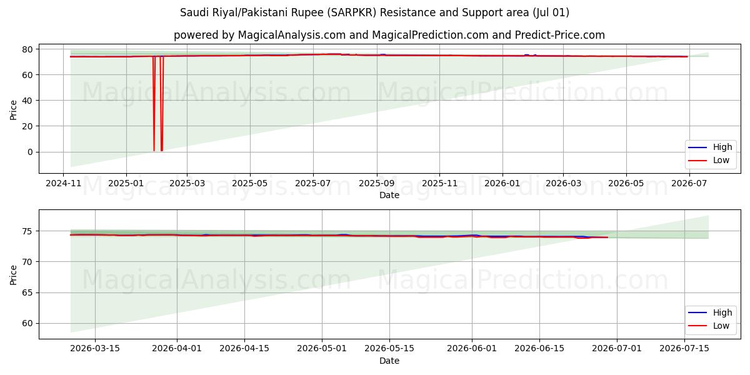Click the '2026-06-01' tick label
This screenshot has width=750, height=375.
[x=472, y=349]
